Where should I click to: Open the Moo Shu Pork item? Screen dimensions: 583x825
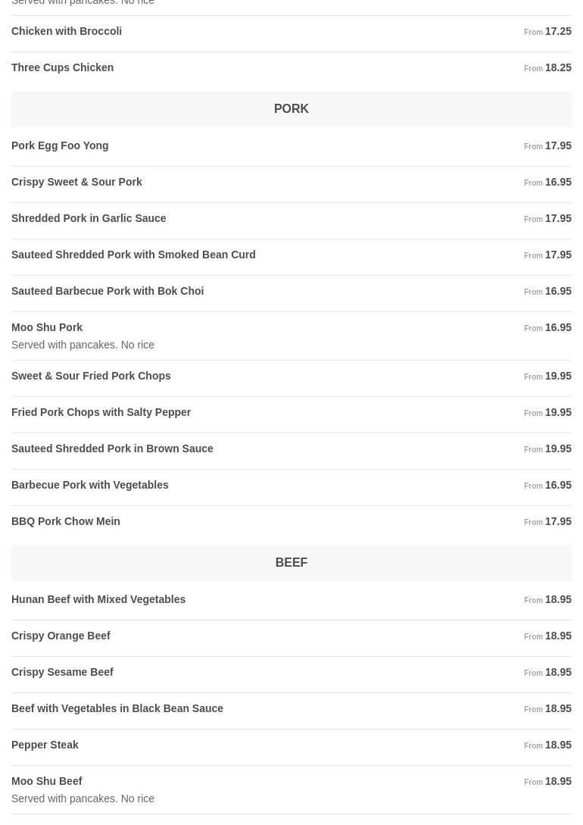click(x=47, y=328)
